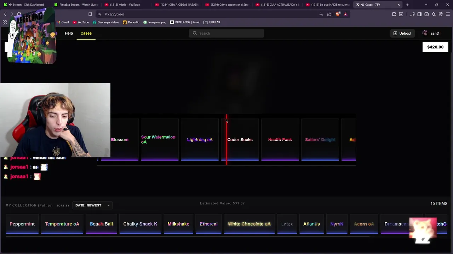Click the Health Pack roll card
The width and height of the screenshot is (453, 254).
[x=280, y=140]
